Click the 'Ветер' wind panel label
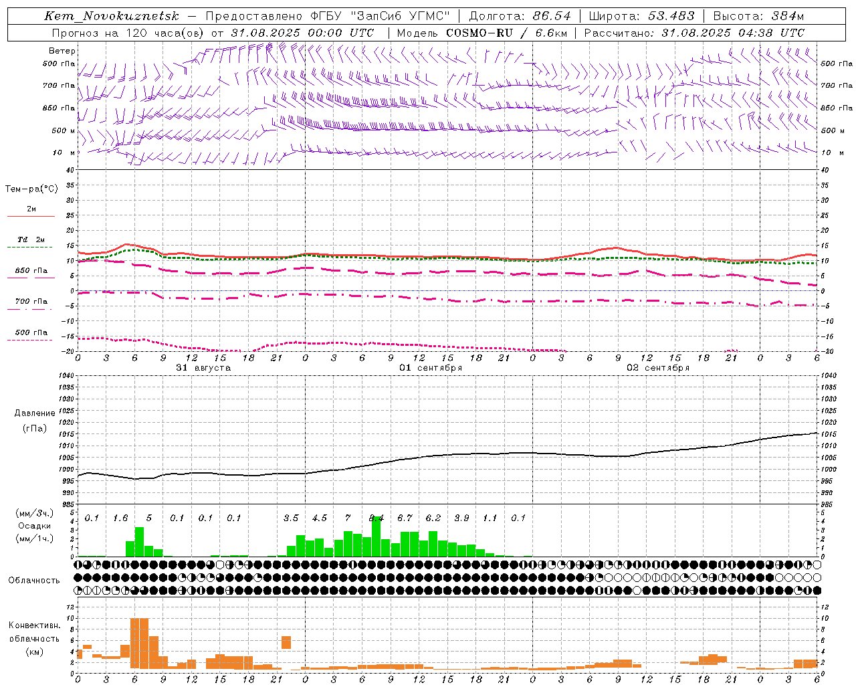This screenshot has height=685, width=856. [62, 51]
